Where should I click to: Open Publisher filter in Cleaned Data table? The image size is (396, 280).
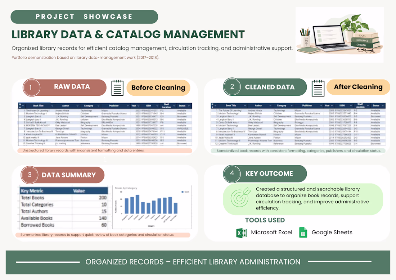coord(321,105)
